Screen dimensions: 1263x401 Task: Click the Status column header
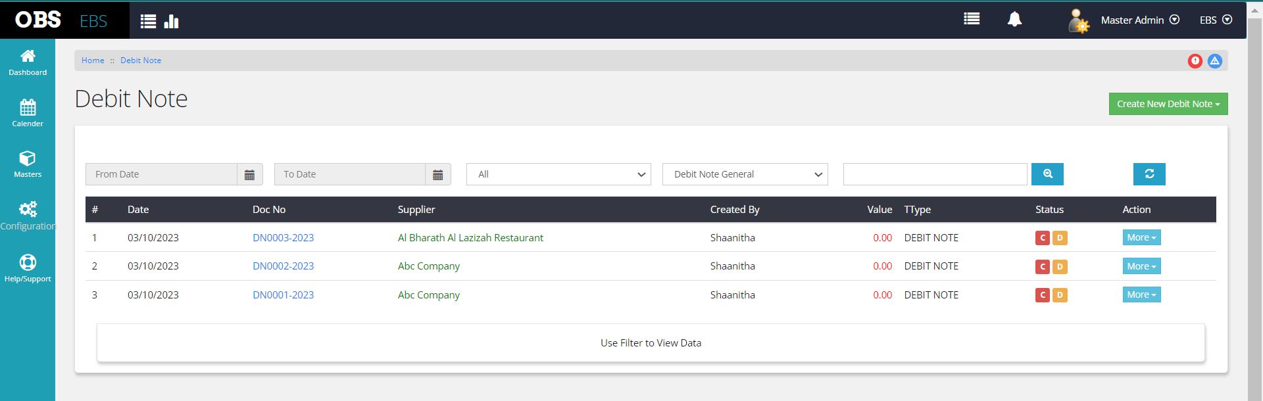1049,210
